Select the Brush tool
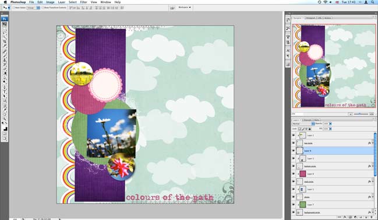This screenshot has height=220, width=378. 5,56
